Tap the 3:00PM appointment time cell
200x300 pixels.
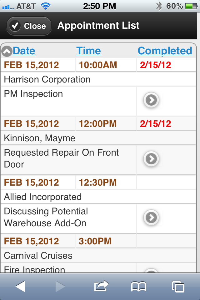[x=106, y=241]
